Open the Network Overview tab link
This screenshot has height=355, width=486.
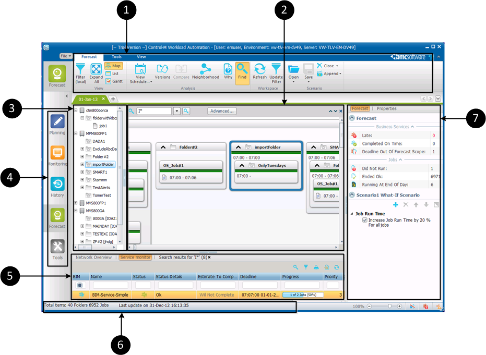pyautogui.click(x=93, y=257)
